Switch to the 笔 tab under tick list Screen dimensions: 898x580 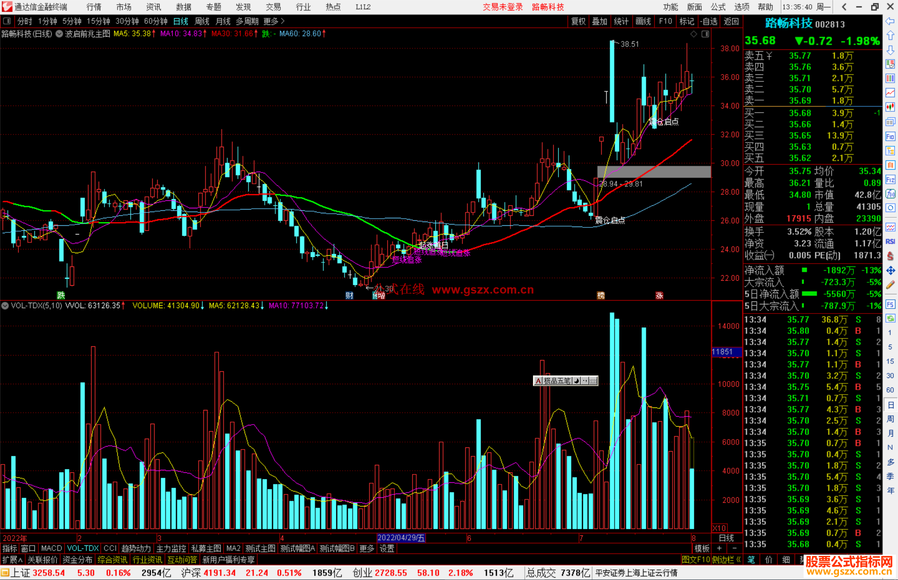click(751, 560)
